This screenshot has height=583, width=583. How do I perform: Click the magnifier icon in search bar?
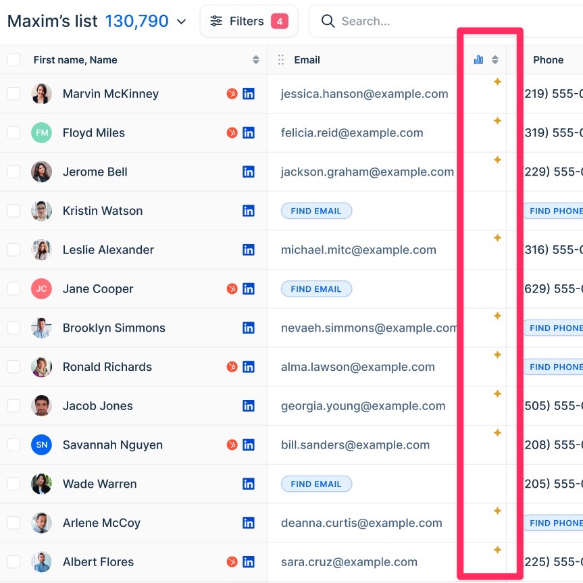(x=328, y=22)
